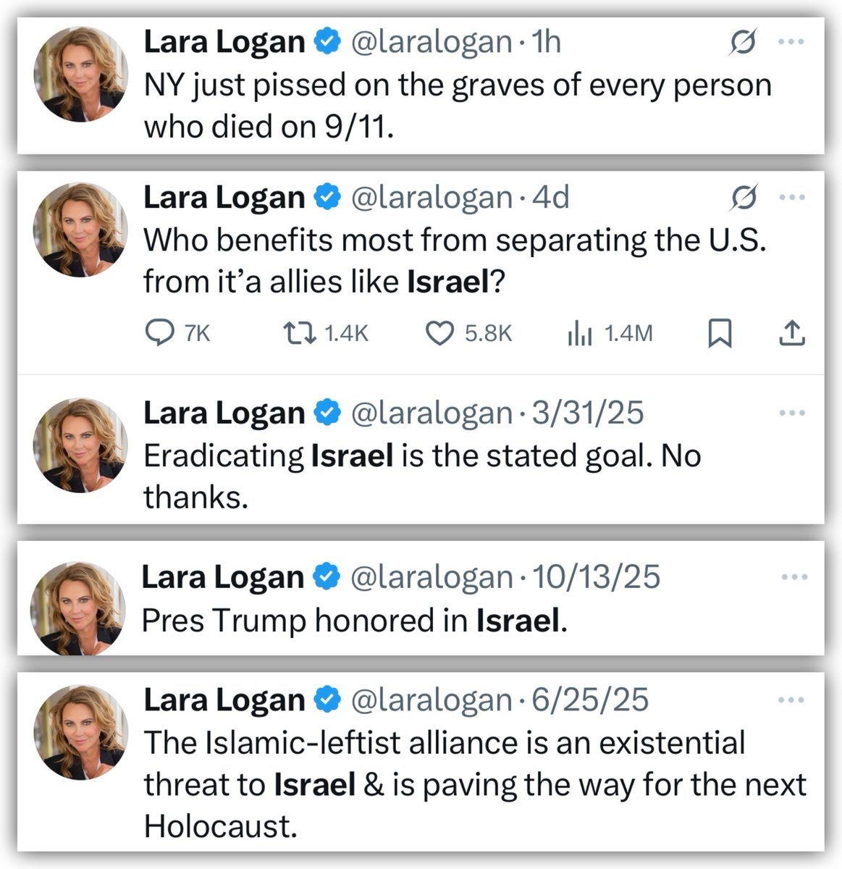Open more options on the 1h tweet
Screen dimensions: 842x869
[x=791, y=42]
